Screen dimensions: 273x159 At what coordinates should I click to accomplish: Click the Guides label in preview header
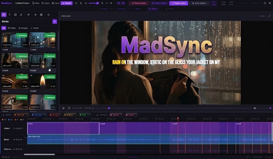click(x=262, y=16)
